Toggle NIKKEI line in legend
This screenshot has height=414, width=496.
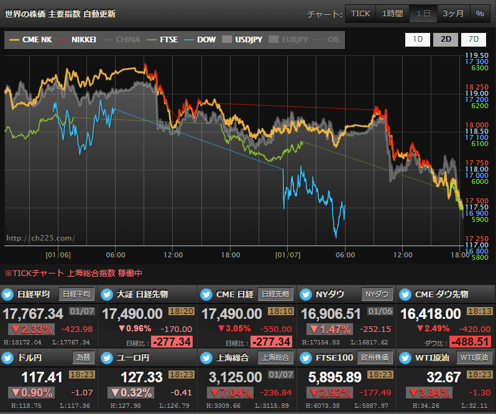click(x=77, y=40)
